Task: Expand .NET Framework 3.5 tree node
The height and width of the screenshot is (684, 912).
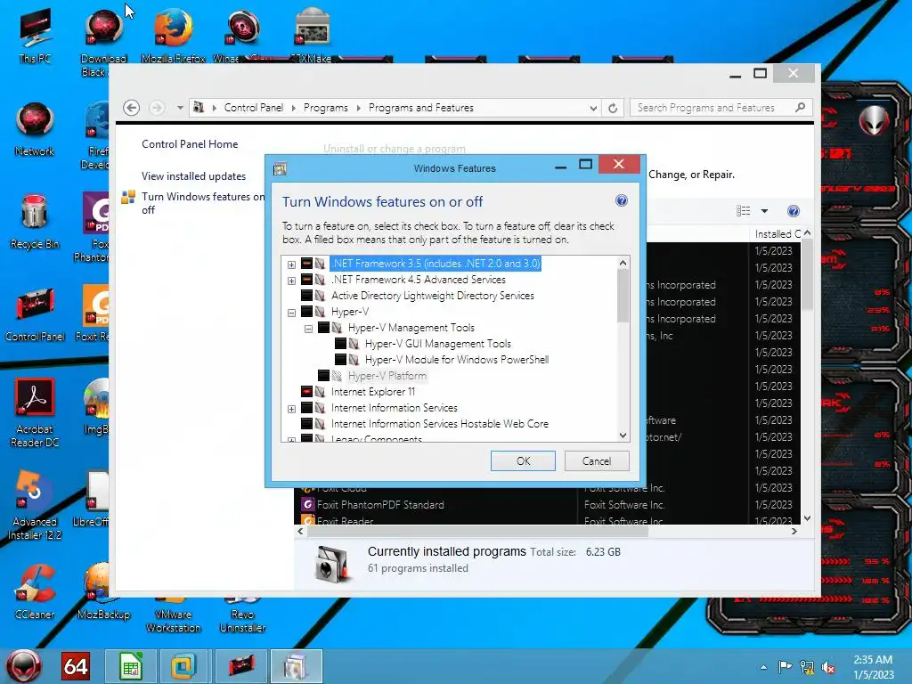Action: coord(291,265)
